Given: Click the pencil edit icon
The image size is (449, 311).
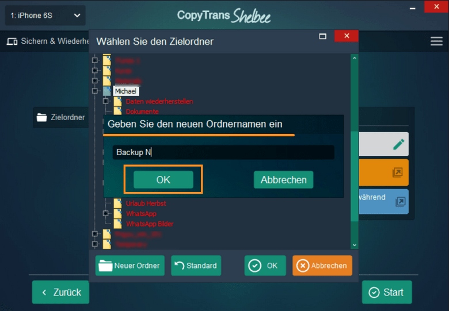Looking at the screenshot, I should click(x=398, y=144).
